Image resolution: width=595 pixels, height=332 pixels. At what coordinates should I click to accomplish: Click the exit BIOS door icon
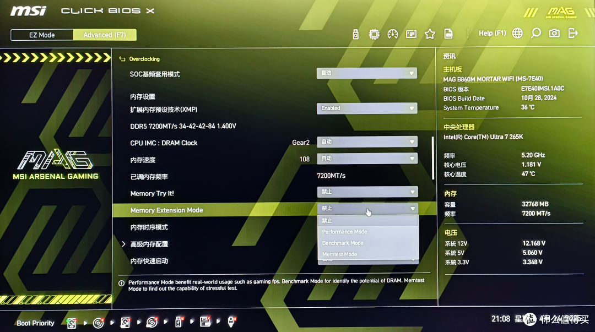(573, 34)
